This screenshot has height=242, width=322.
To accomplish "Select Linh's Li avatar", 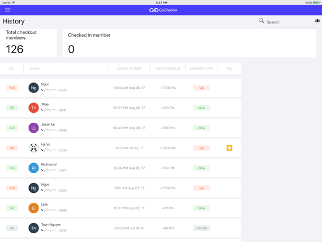I will pyautogui.click(x=33, y=208).
